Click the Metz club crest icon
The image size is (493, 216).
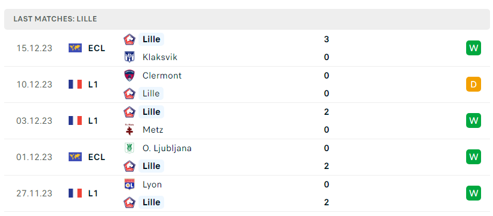point(130,130)
